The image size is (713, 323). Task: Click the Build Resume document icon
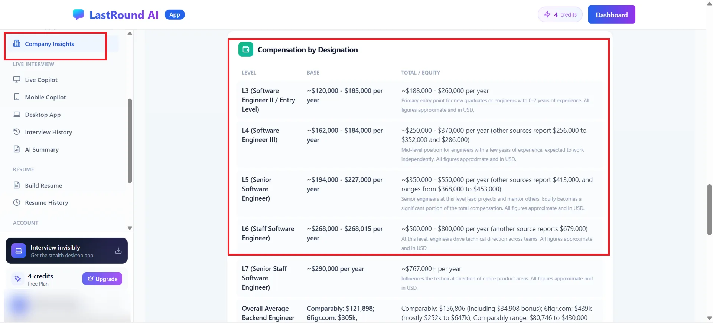point(17,185)
